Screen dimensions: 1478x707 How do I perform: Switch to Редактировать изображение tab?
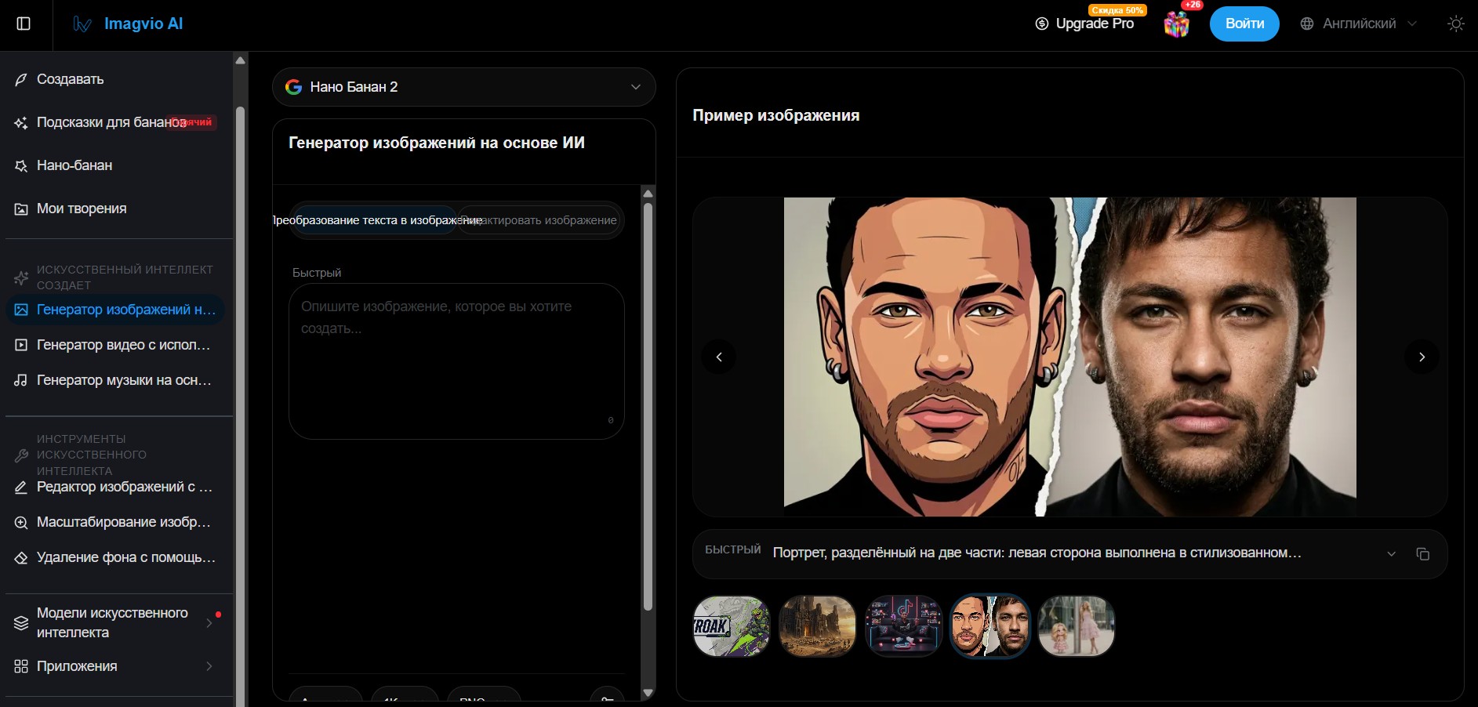(539, 220)
